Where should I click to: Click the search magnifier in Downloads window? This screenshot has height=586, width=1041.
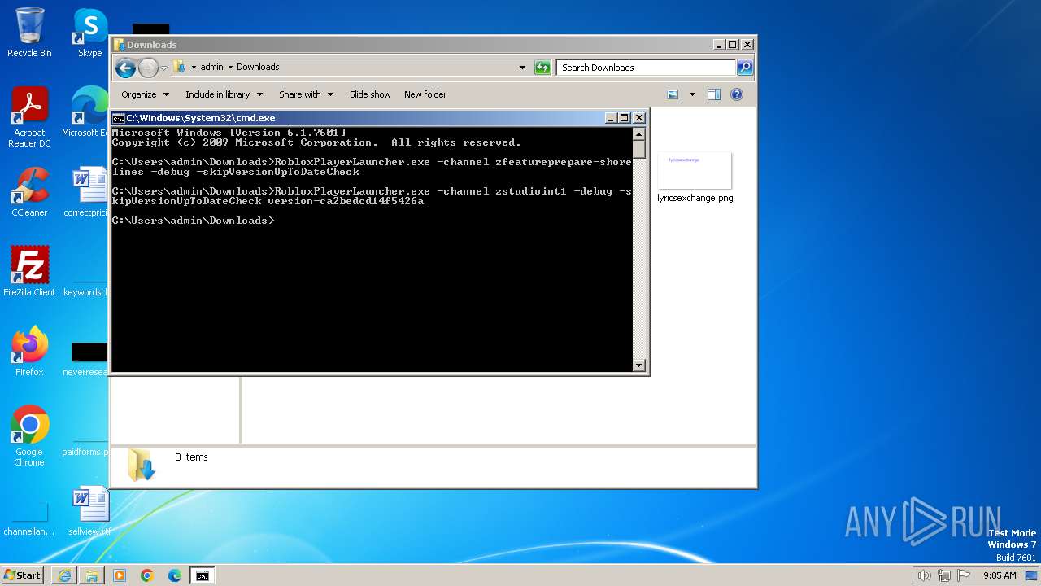click(x=745, y=68)
